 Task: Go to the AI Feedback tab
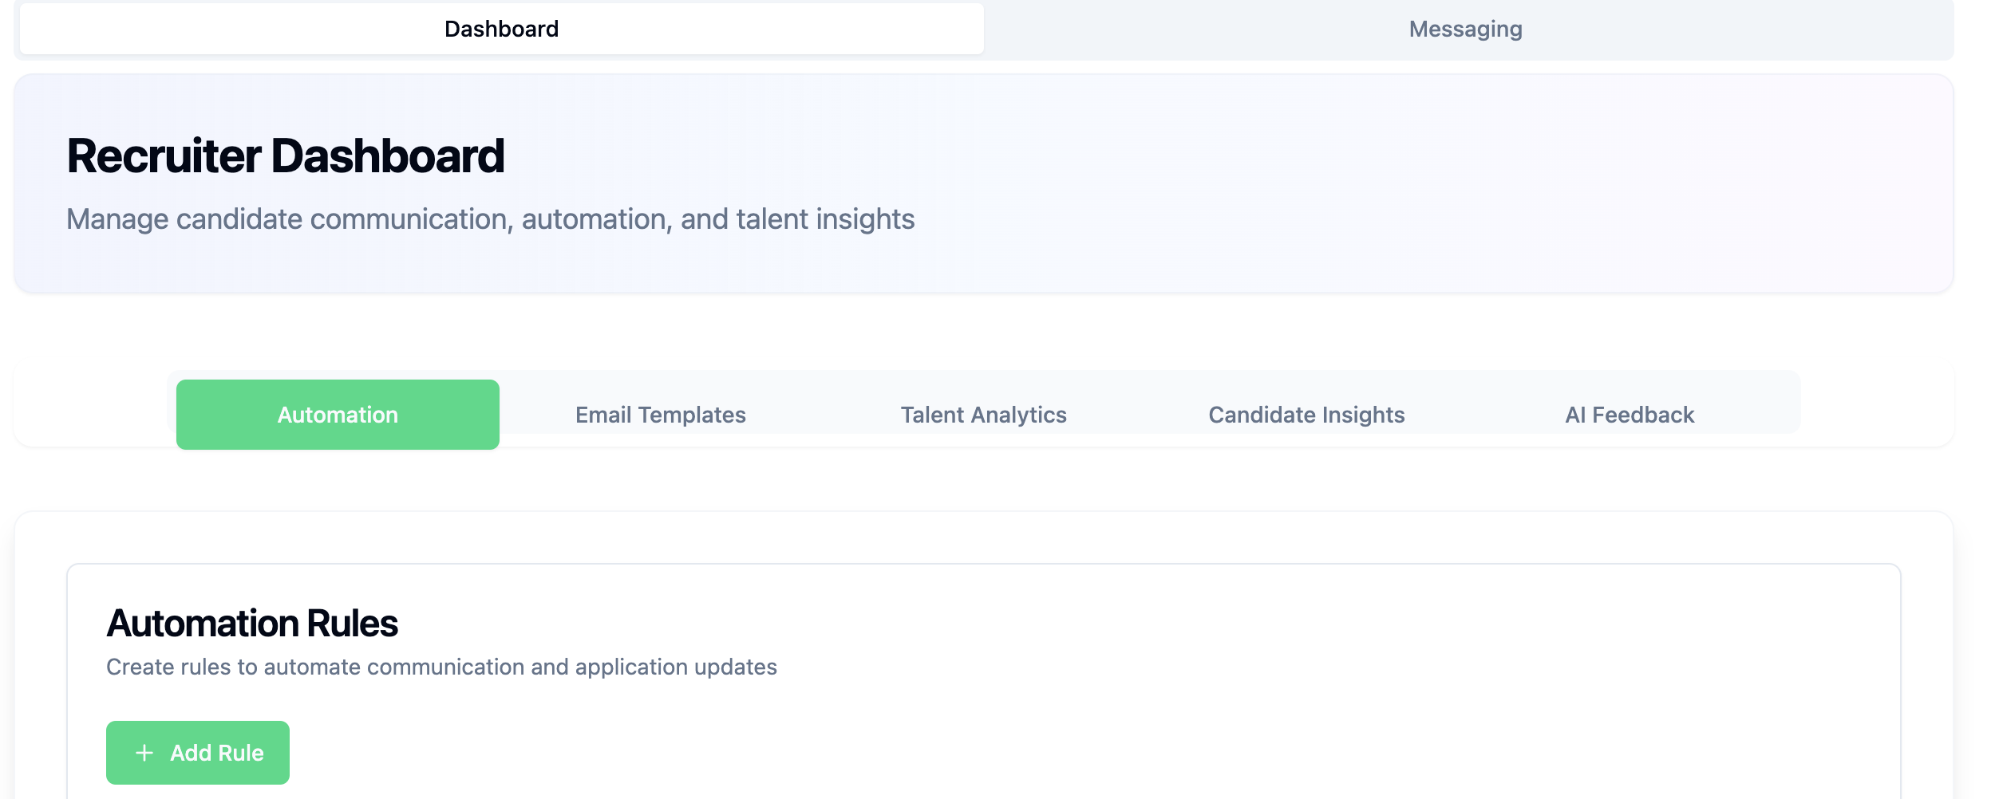coord(1630,415)
